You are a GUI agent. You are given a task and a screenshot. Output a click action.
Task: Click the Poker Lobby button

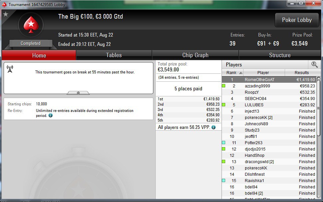297,20
